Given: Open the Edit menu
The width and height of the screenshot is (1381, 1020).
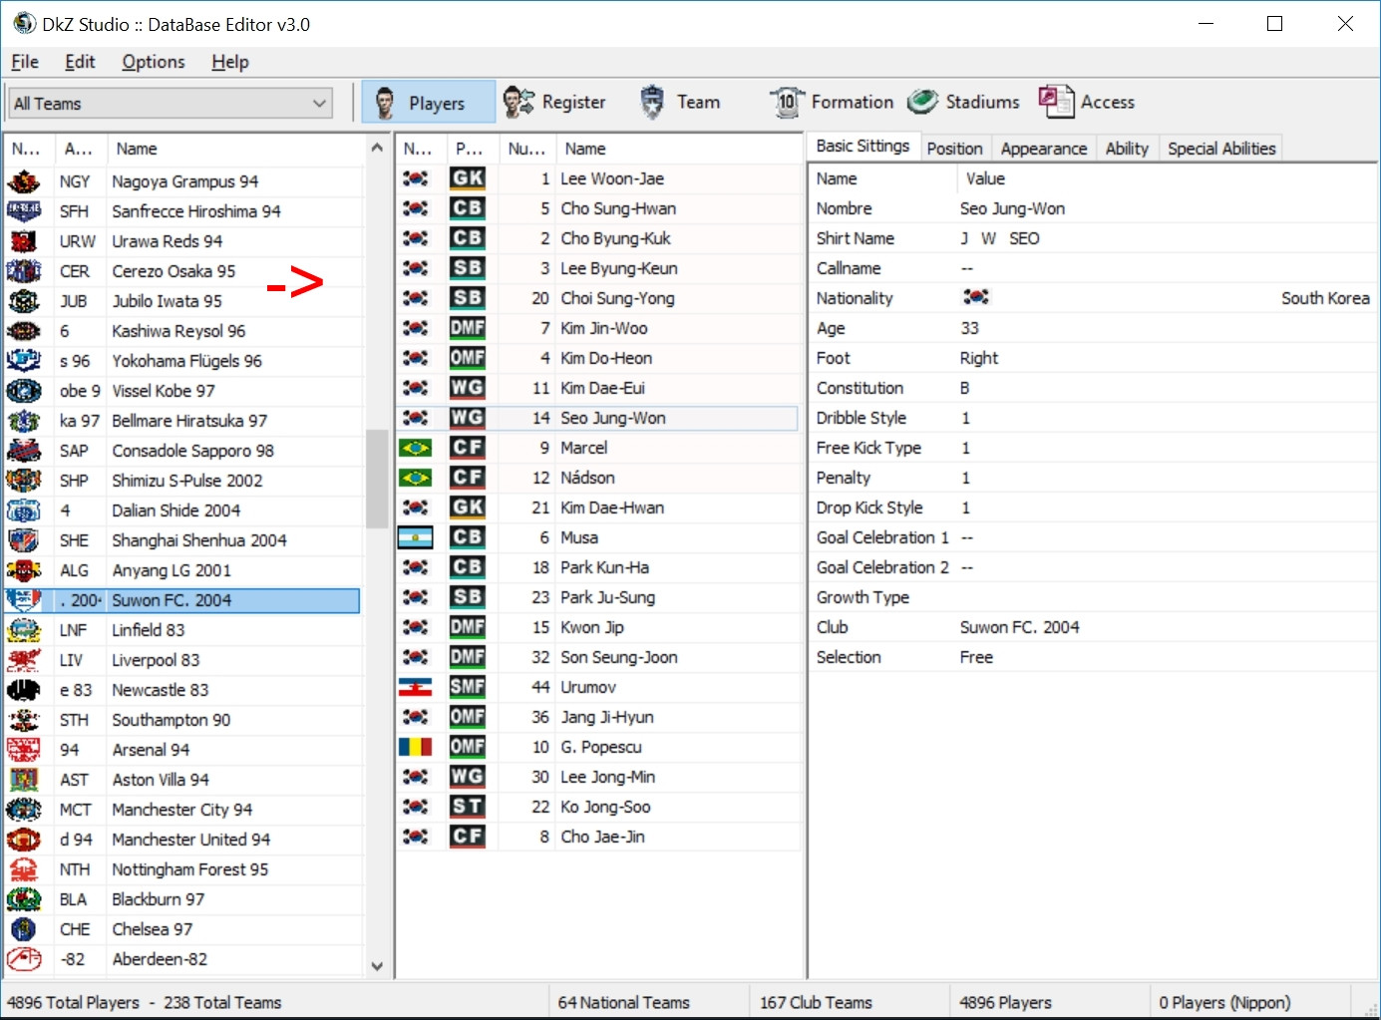Looking at the screenshot, I should click(x=80, y=62).
